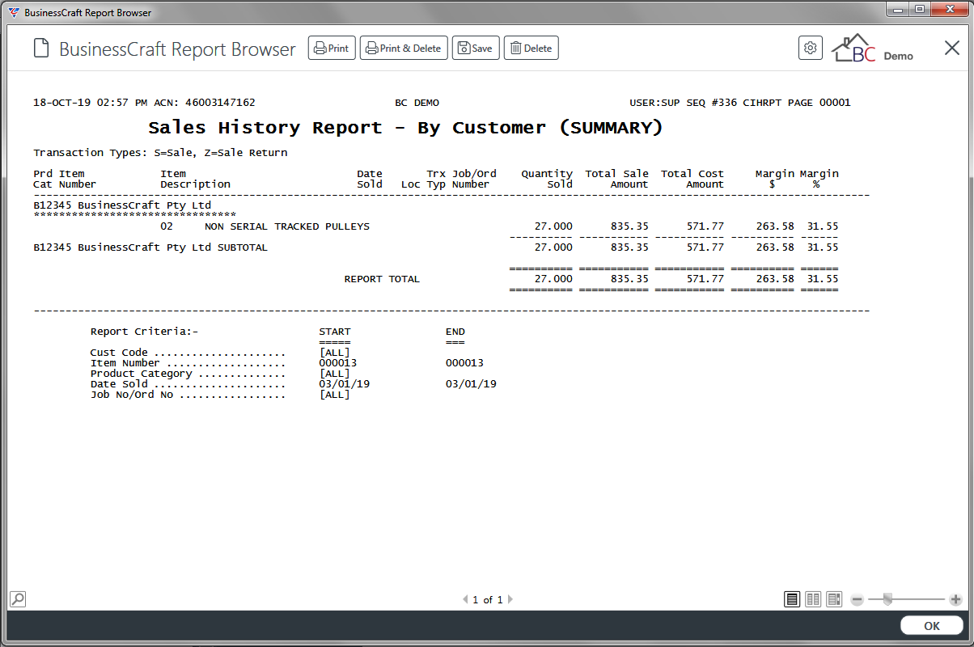
Task: Open the settings gear icon
Action: 810,48
